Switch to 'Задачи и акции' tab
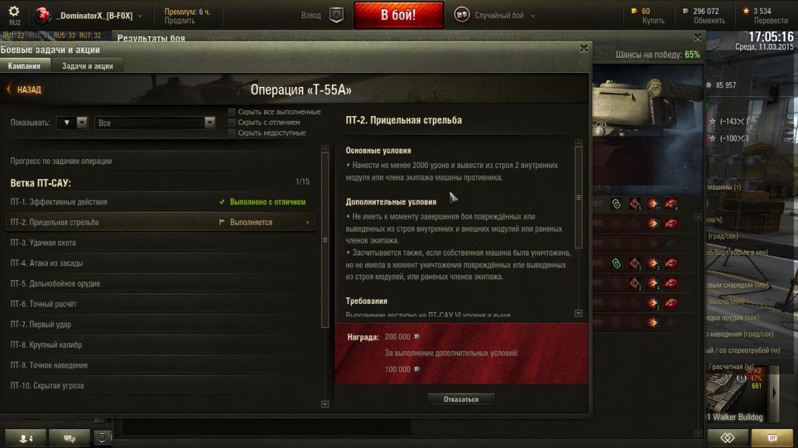 click(87, 66)
